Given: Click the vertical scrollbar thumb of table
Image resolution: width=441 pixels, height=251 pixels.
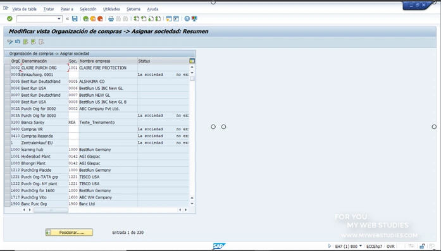Looking at the screenshot, I should click(192, 78).
